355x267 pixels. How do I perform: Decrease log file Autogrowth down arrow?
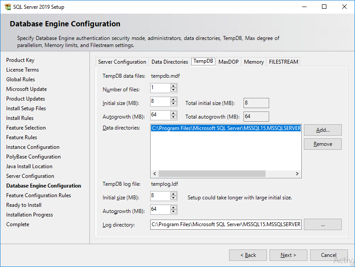pyautogui.click(x=174, y=211)
